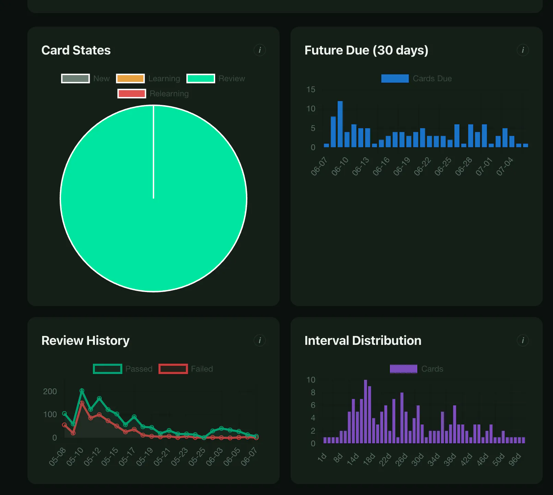Click the Passed legend label
Image resolution: width=553 pixels, height=495 pixels.
139,369
